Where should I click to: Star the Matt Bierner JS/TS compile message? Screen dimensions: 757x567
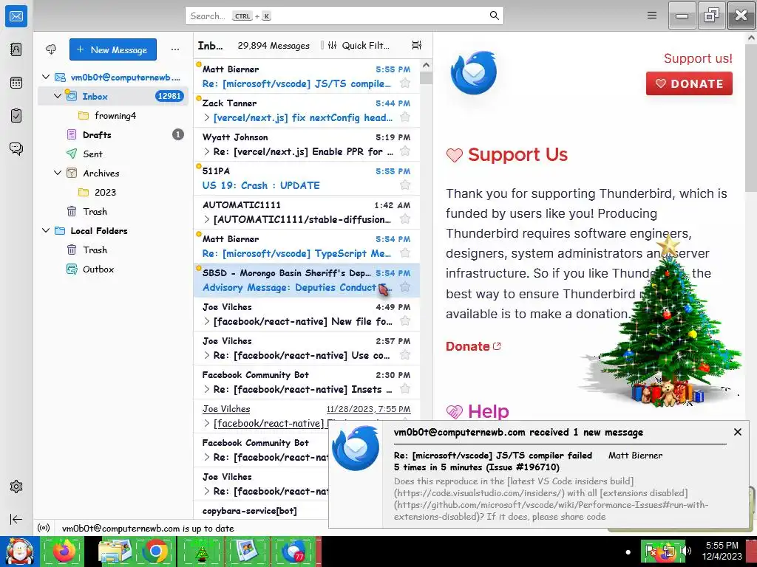pyautogui.click(x=405, y=83)
